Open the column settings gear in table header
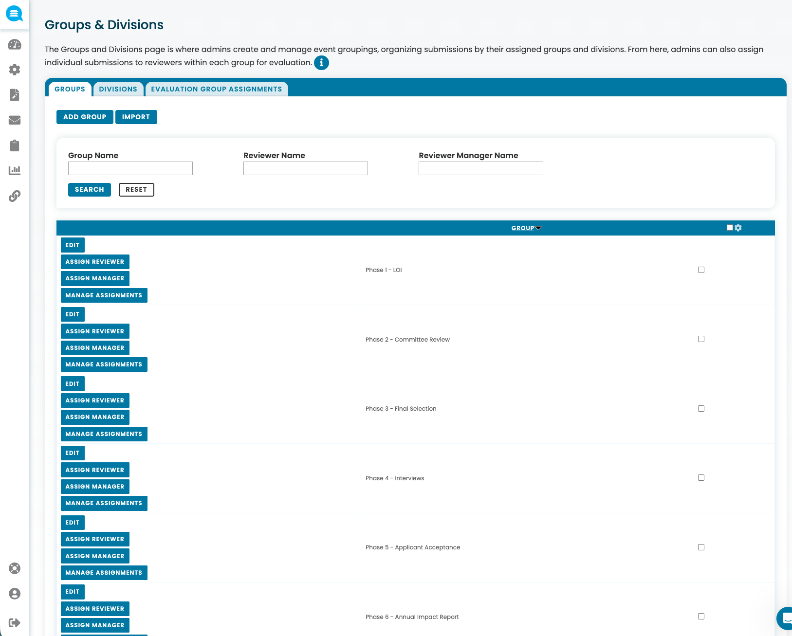 738,227
